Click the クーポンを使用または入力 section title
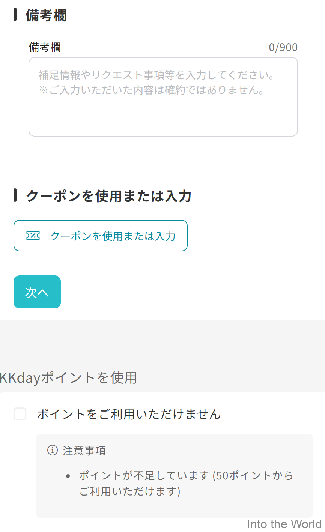 coord(108,195)
